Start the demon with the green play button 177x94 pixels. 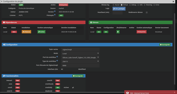click(118, 32)
